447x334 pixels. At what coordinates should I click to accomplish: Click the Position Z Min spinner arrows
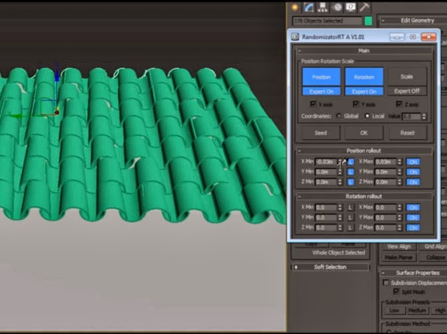click(340, 182)
